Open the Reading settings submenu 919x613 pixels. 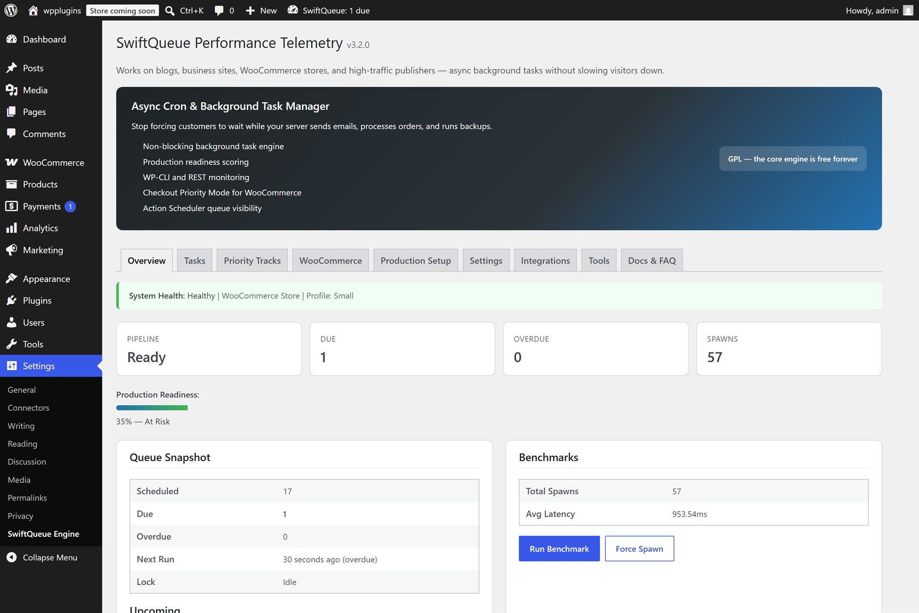point(23,444)
